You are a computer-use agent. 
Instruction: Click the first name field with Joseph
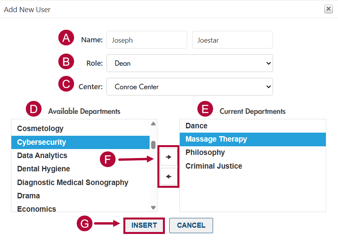(x=146, y=40)
